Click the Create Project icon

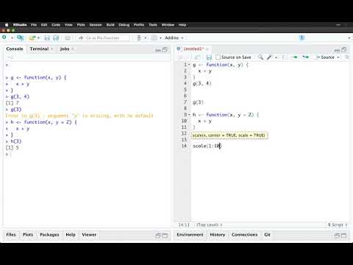click(x=21, y=38)
